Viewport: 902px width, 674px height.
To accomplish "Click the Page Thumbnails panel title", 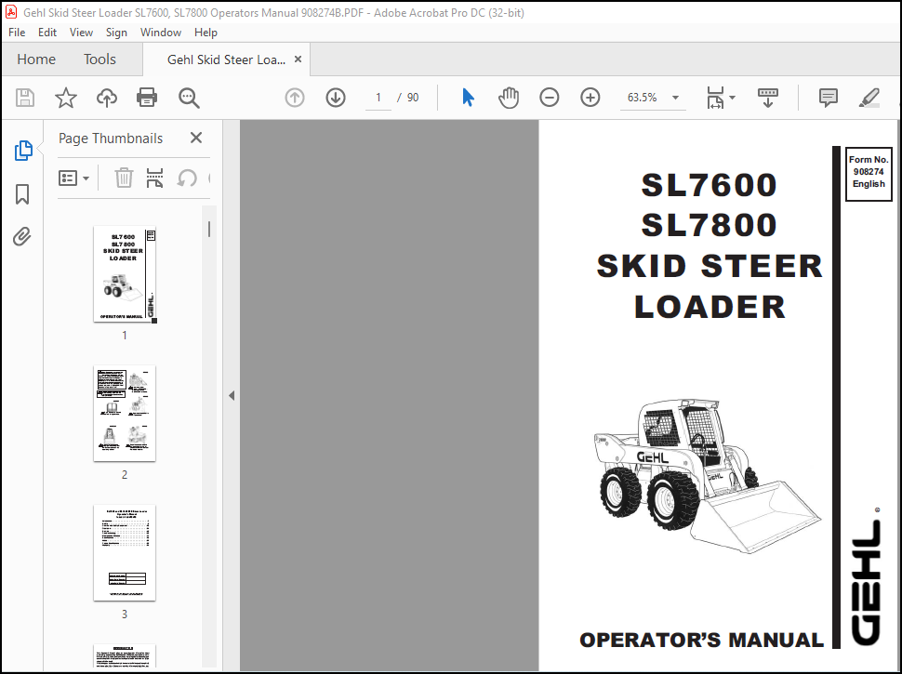I will [x=111, y=139].
